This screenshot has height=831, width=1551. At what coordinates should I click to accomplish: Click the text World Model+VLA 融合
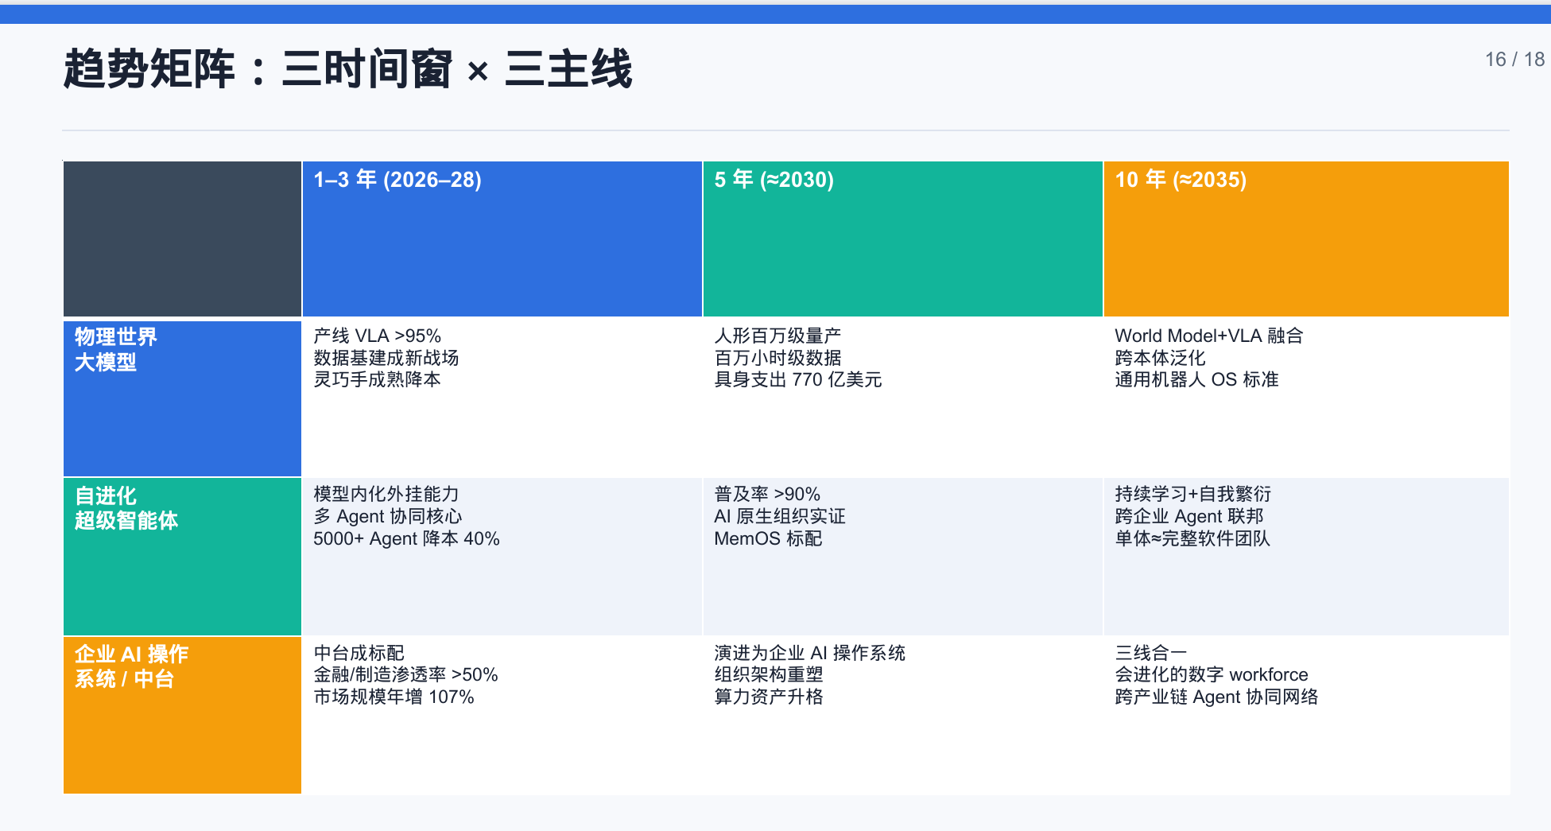coord(1208,336)
